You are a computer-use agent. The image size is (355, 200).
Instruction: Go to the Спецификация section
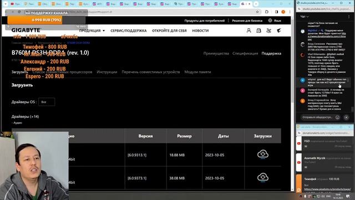click(x=245, y=53)
